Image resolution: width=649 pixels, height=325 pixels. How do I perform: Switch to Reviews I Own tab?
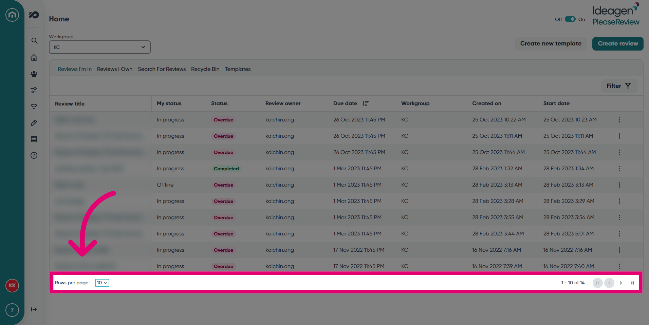[115, 69]
